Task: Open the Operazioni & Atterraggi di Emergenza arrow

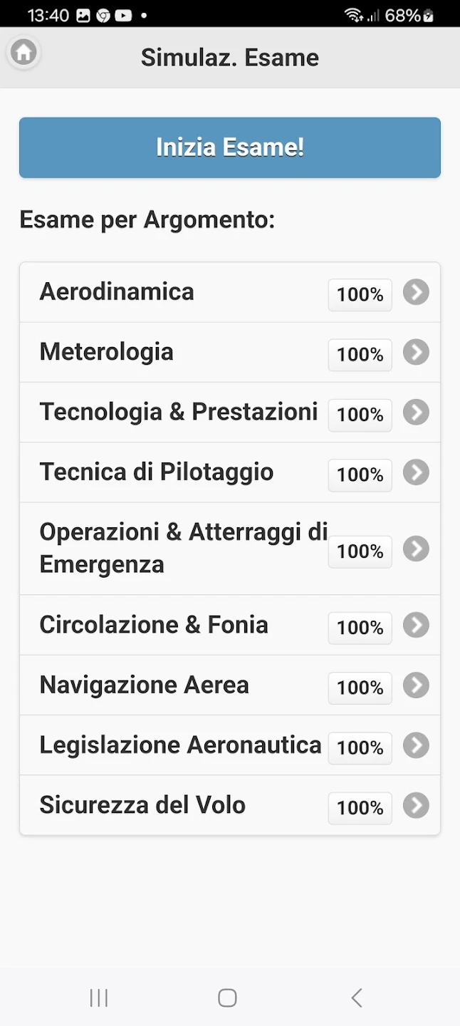Action: [x=416, y=549]
